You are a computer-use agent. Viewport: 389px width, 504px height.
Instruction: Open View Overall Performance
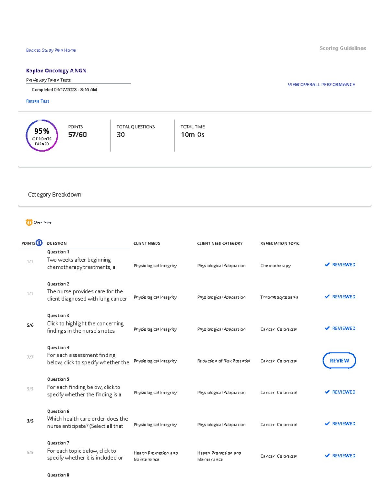[x=321, y=85]
